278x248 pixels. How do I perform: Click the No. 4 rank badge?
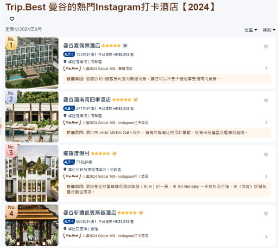pos(11,211)
